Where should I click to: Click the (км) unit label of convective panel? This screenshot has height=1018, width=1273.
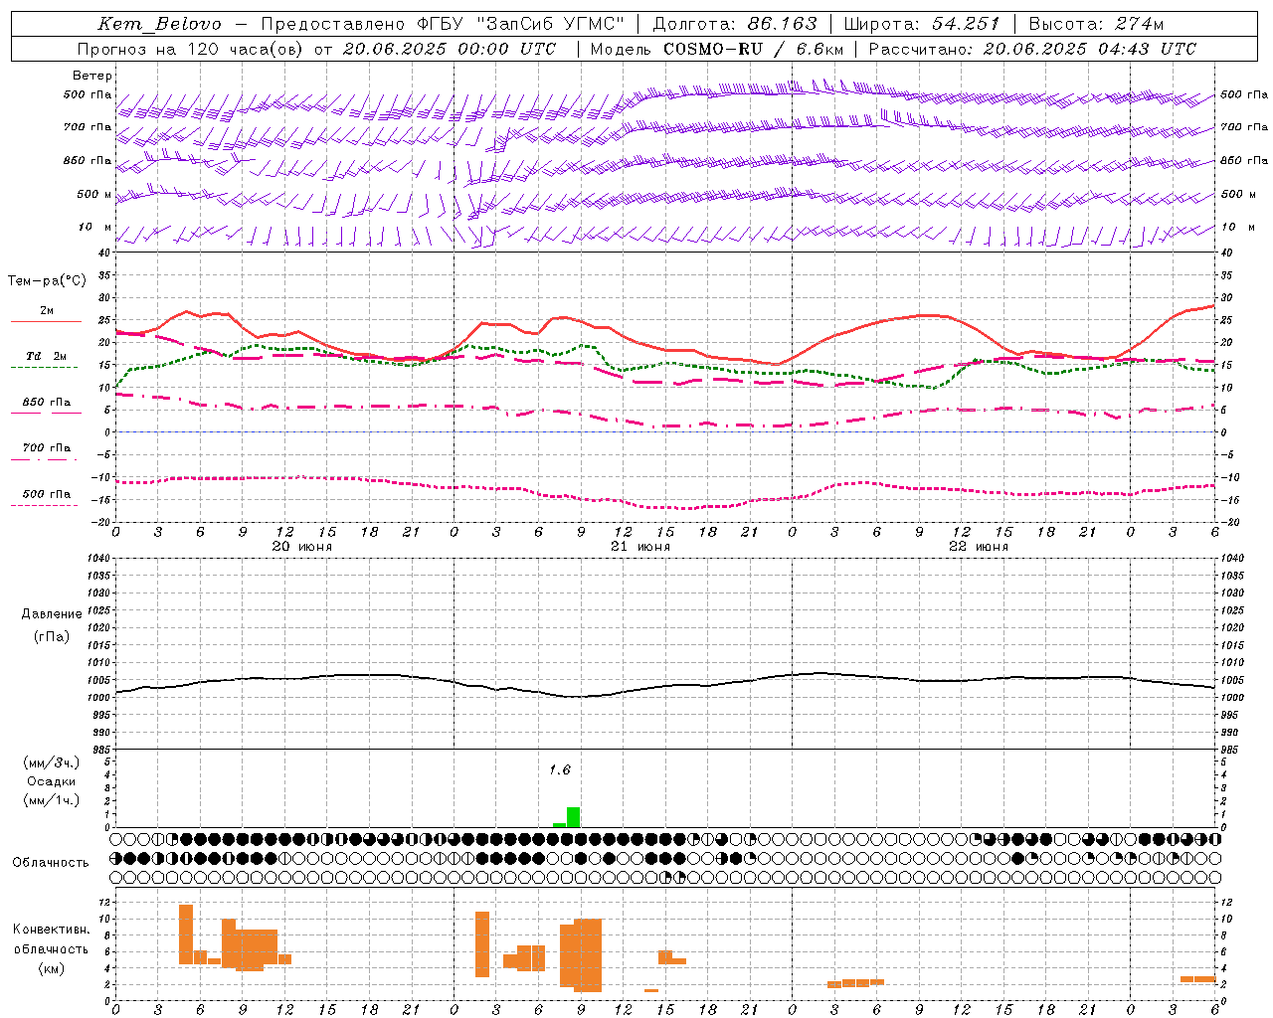coord(52,968)
